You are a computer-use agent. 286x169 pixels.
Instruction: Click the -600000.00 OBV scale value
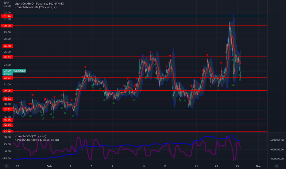pyautogui.click(x=277, y=149)
